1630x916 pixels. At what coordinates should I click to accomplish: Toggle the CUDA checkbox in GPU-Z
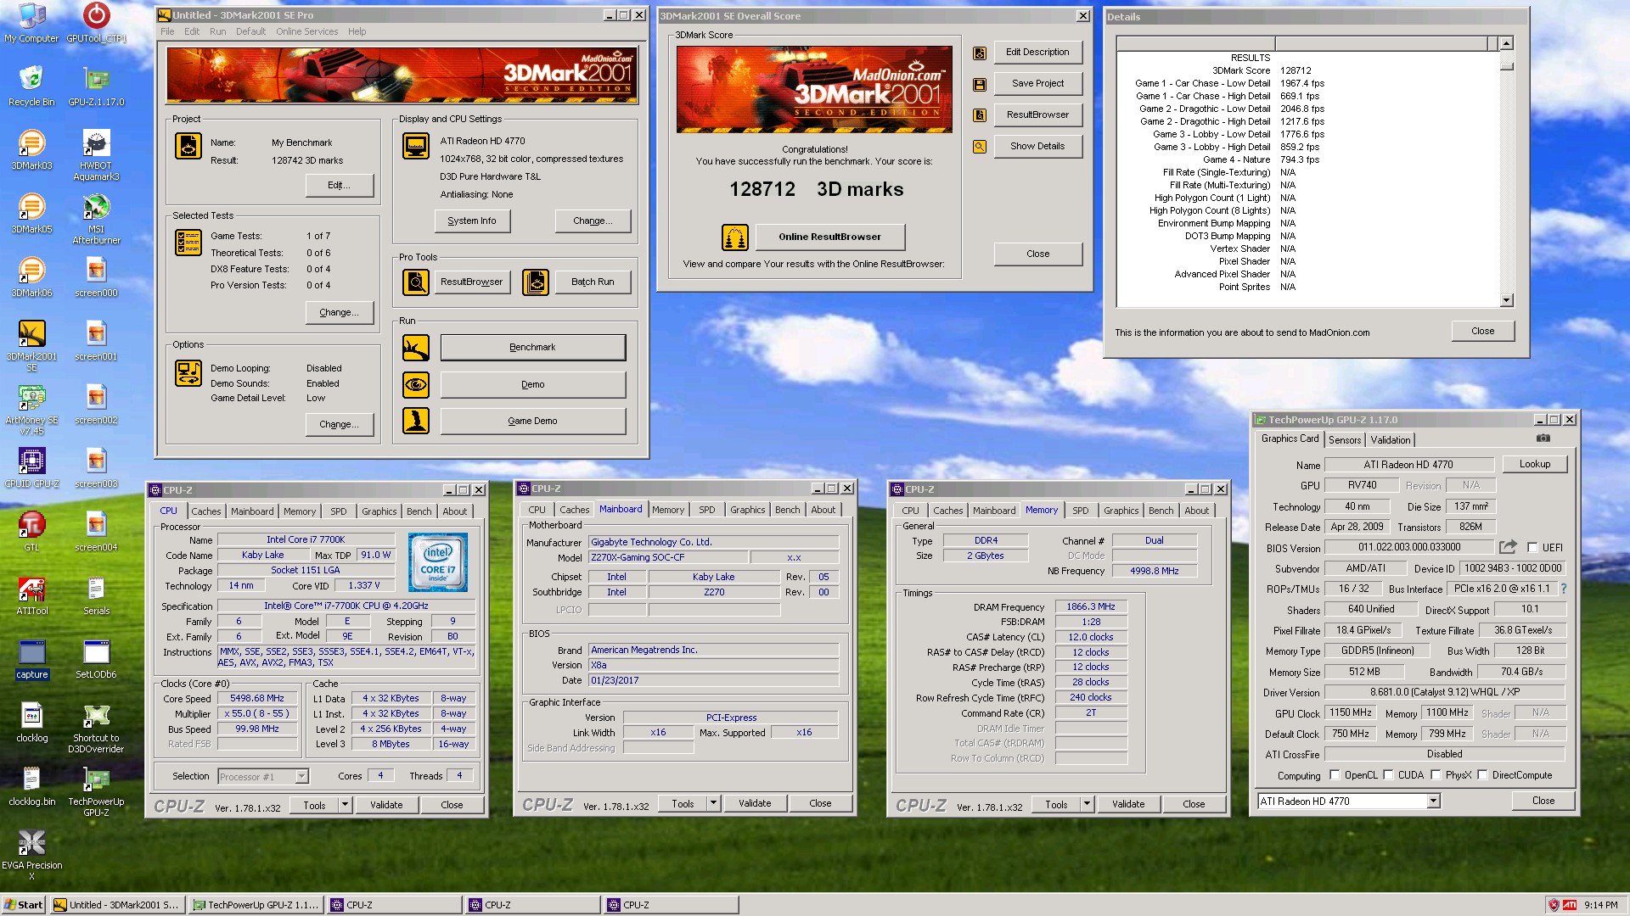[x=1388, y=774]
